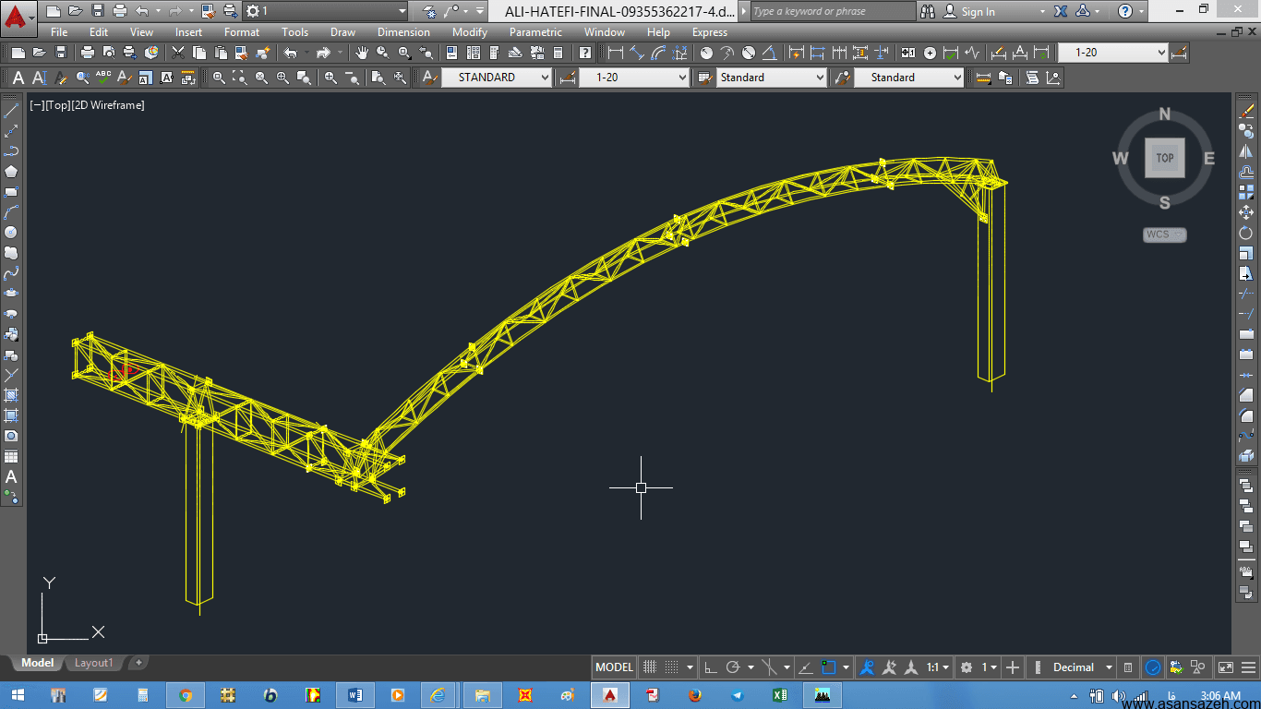Image resolution: width=1261 pixels, height=709 pixels.
Task: Open the workspace dropdown showing 1
Action: click(326, 11)
